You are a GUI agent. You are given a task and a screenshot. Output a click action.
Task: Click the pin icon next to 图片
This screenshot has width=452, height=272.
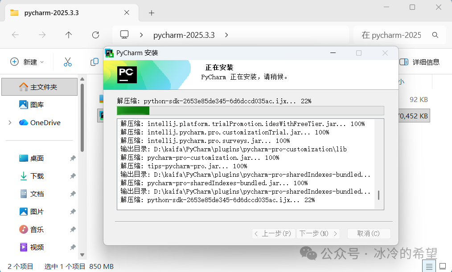coord(73,212)
